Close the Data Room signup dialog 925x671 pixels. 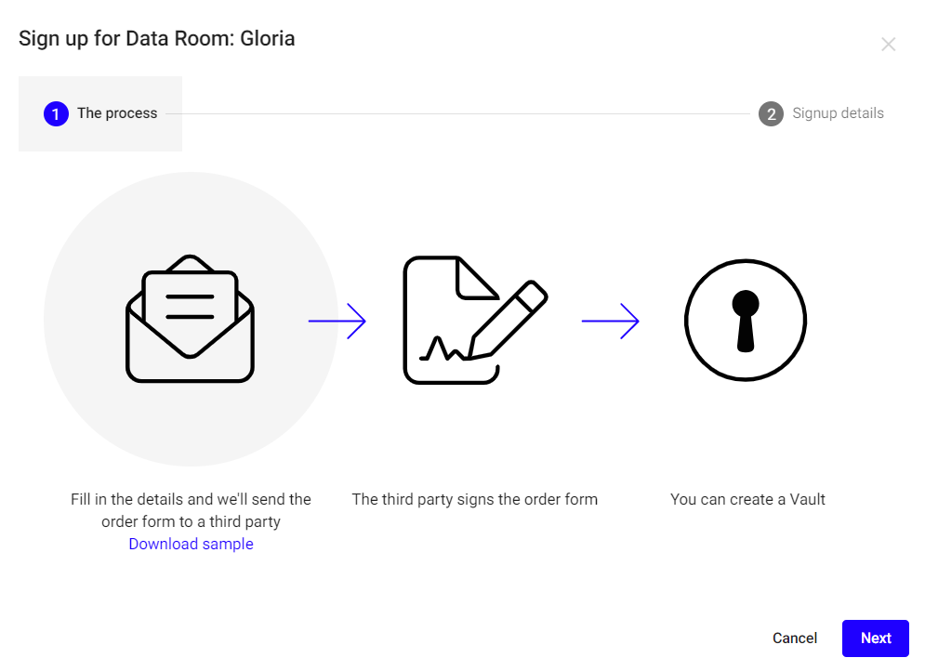(888, 45)
